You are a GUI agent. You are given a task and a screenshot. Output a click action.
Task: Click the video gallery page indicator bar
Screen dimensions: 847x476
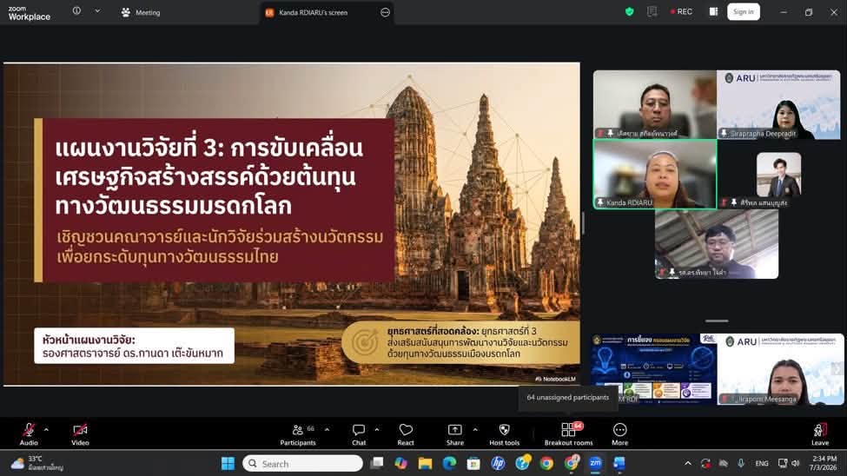click(717, 321)
